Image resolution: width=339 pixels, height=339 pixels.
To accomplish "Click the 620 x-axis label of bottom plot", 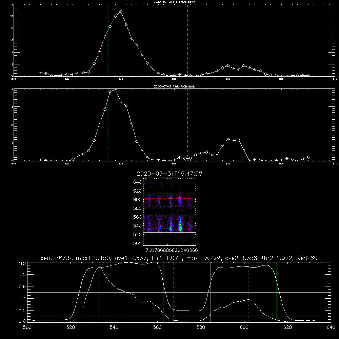I will click(287, 327).
